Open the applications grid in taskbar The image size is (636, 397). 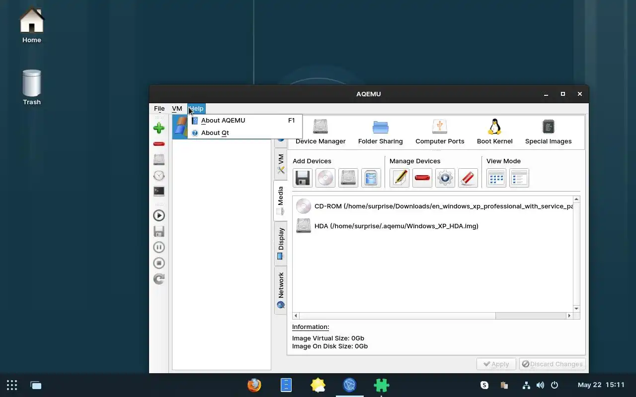coord(12,385)
